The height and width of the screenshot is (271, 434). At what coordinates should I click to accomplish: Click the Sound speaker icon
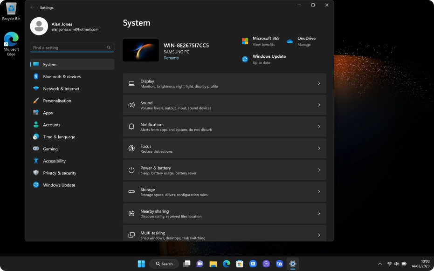131,104
